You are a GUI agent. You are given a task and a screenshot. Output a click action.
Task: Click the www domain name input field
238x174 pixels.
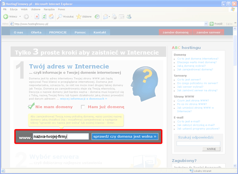(x=61, y=136)
